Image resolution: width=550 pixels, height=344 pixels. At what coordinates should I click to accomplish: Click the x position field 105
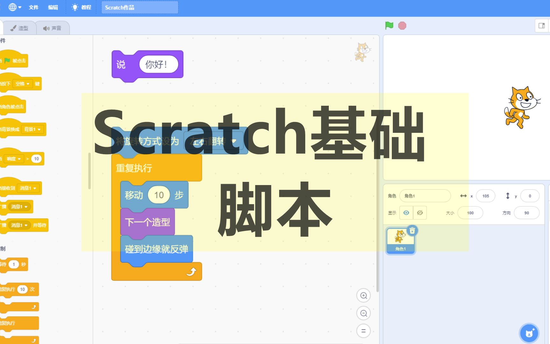[x=485, y=196]
